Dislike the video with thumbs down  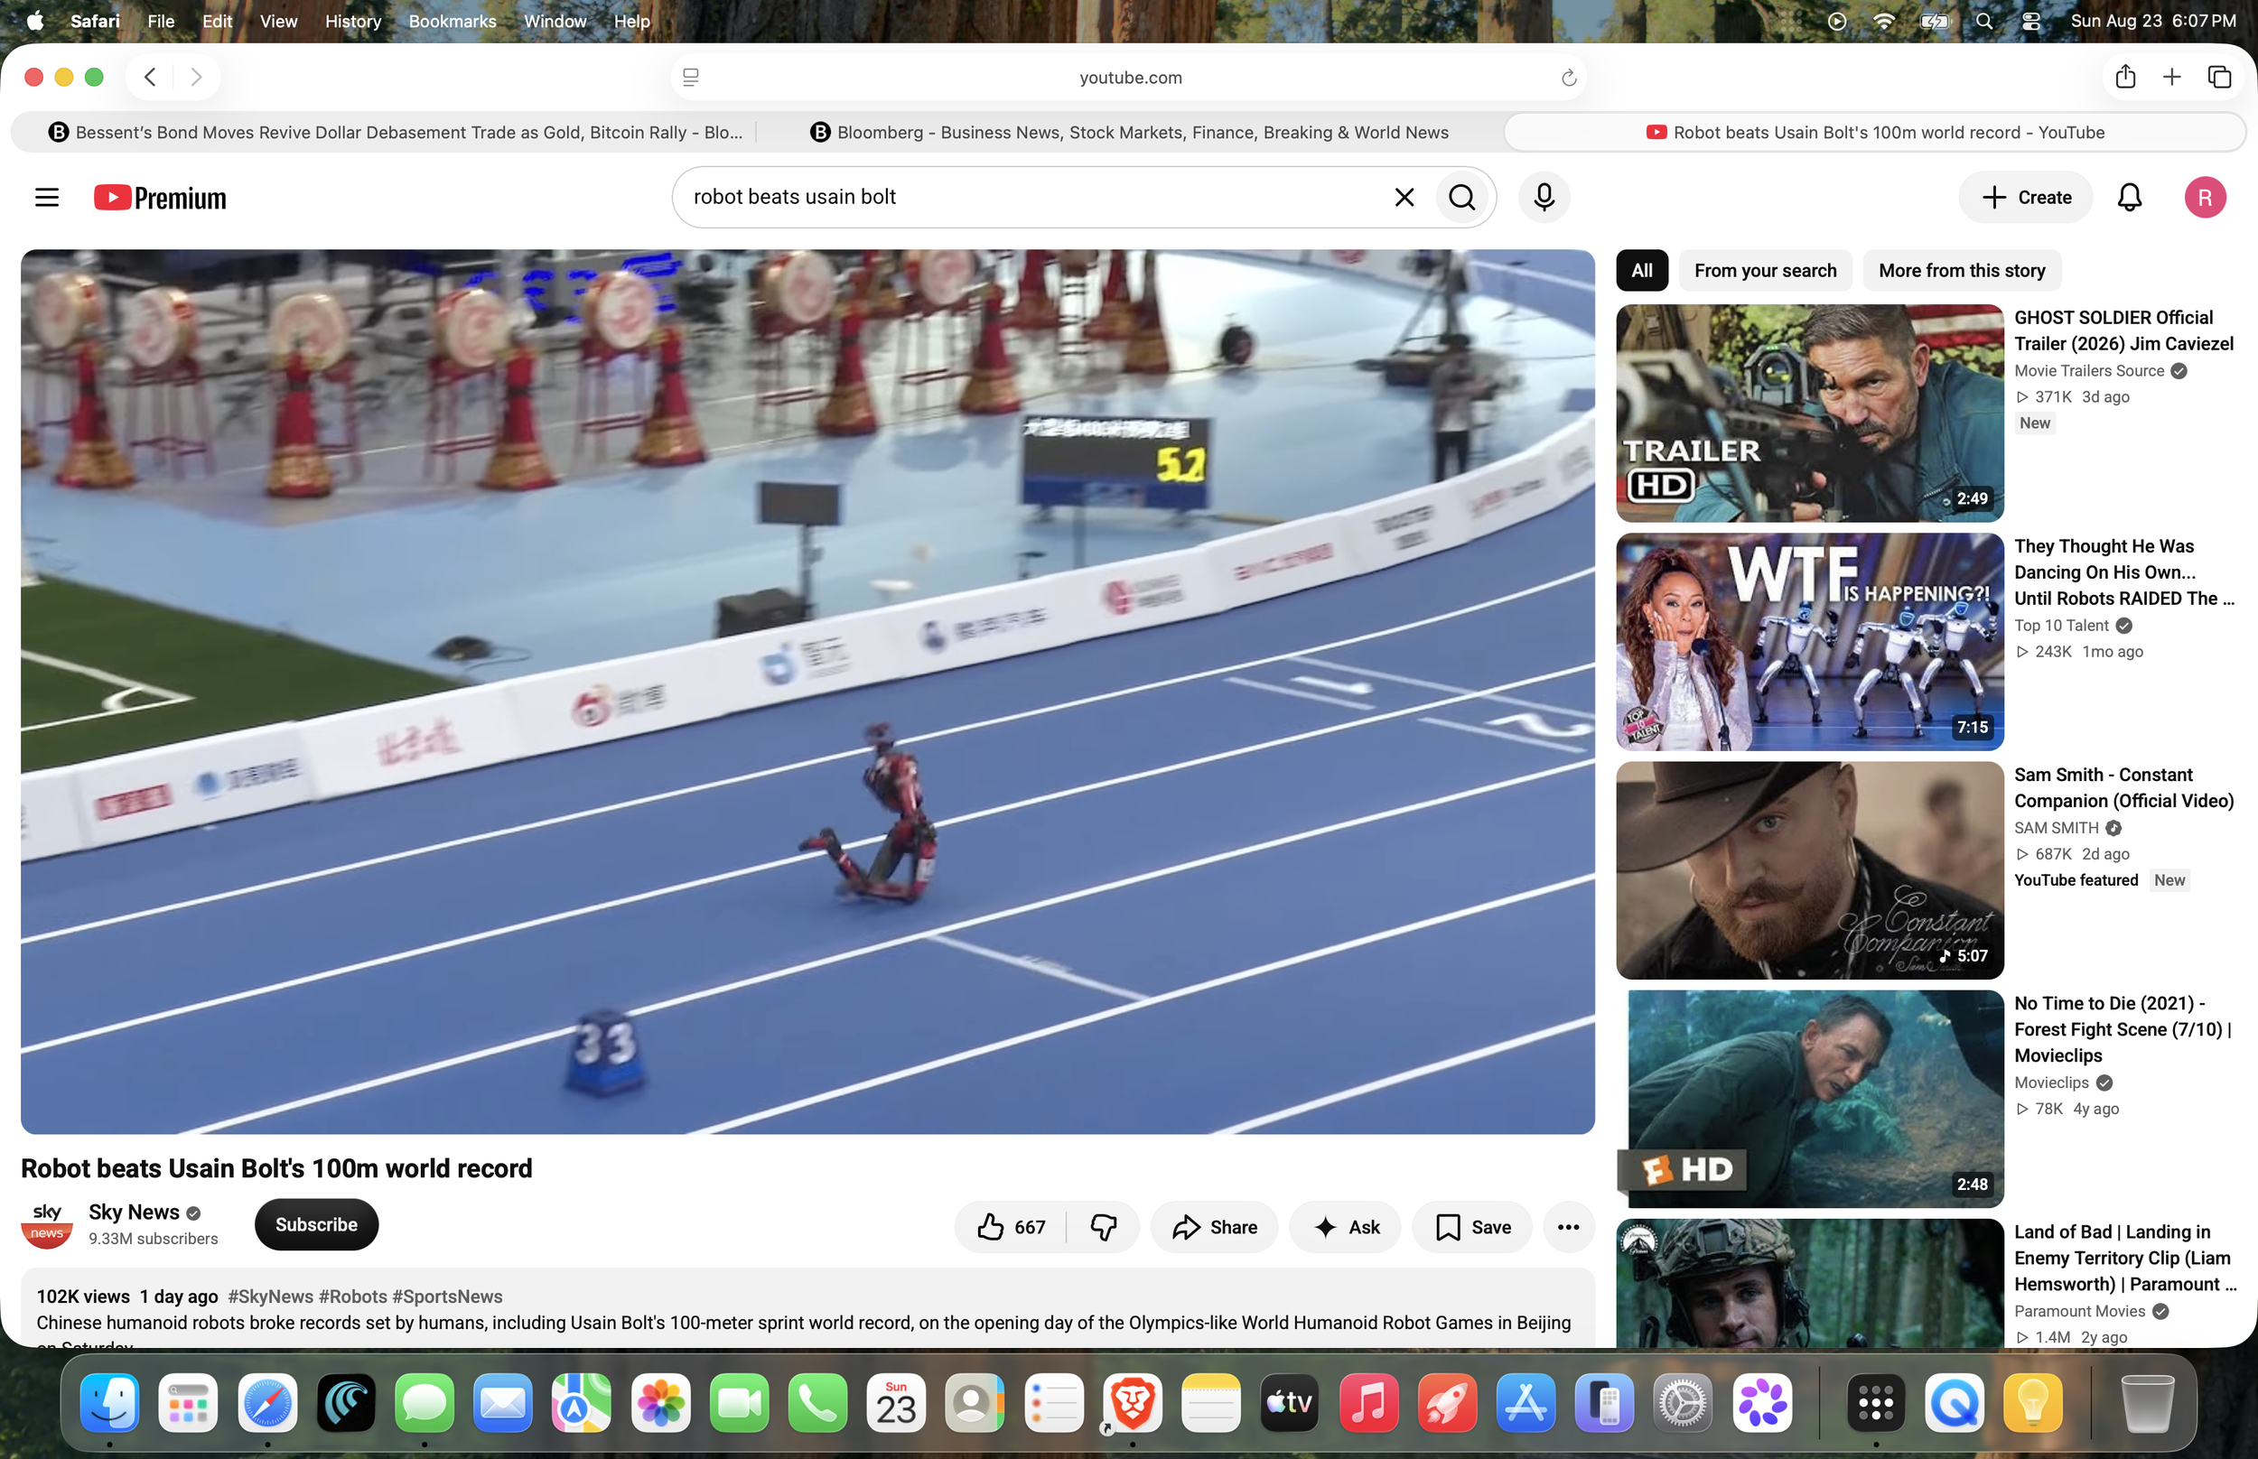click(x=1104, y=1227)
